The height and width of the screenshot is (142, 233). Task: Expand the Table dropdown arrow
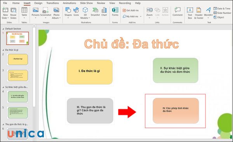[x=24, y=18]
